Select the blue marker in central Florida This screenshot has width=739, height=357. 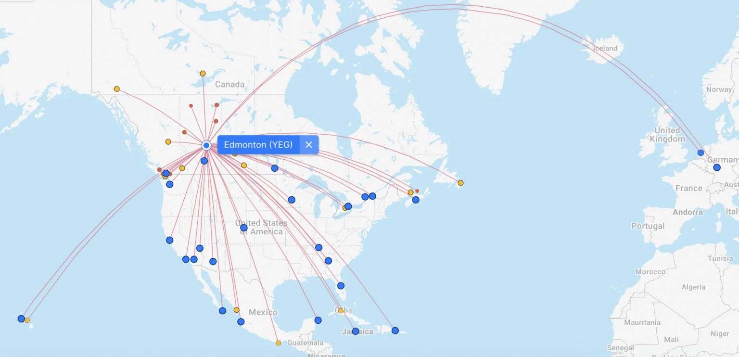tap(341, 286)
